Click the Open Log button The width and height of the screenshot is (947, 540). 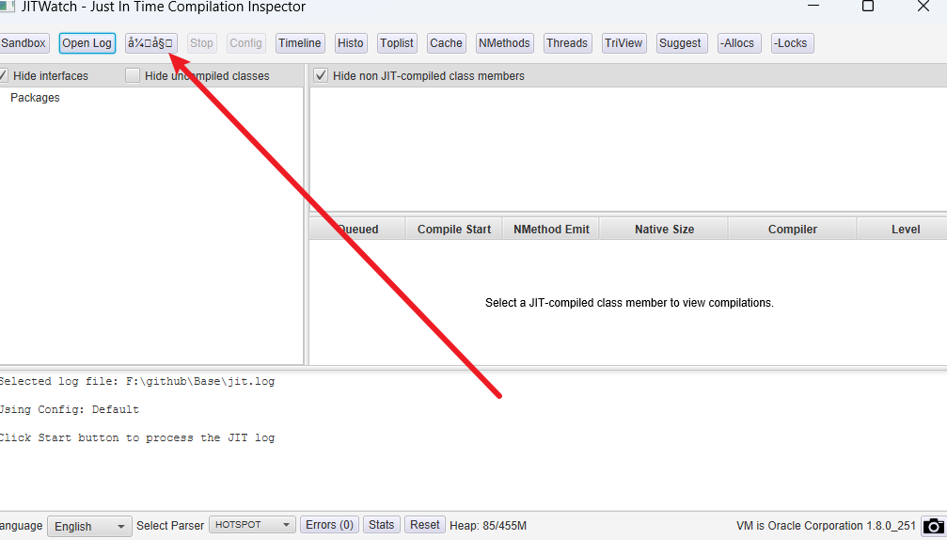[87, 43]
